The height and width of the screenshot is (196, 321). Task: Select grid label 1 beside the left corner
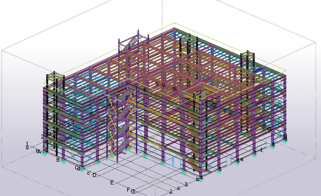27,143
